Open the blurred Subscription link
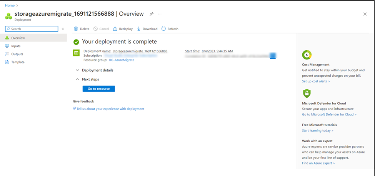 [131, 56]
